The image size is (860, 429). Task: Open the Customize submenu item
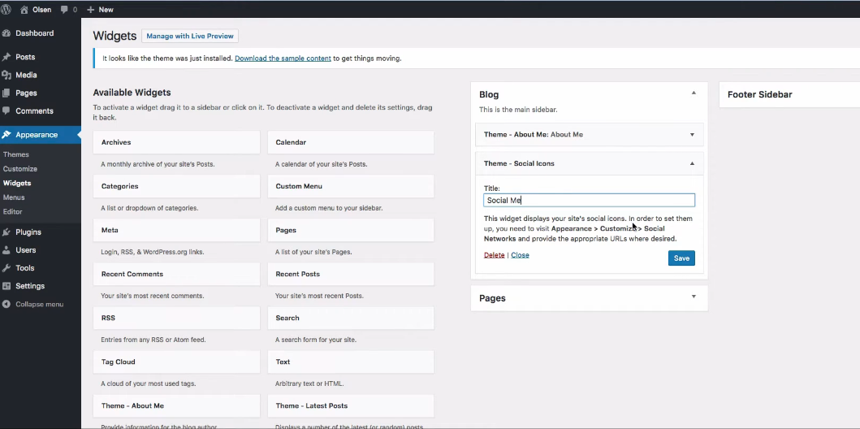tap(20, 169)
